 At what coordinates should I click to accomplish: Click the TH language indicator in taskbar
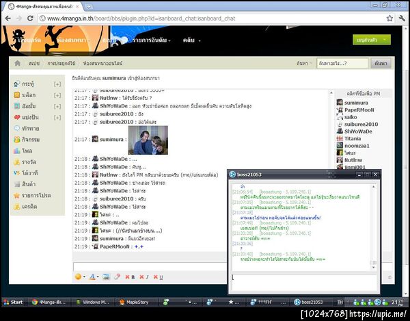pos(340,303)
